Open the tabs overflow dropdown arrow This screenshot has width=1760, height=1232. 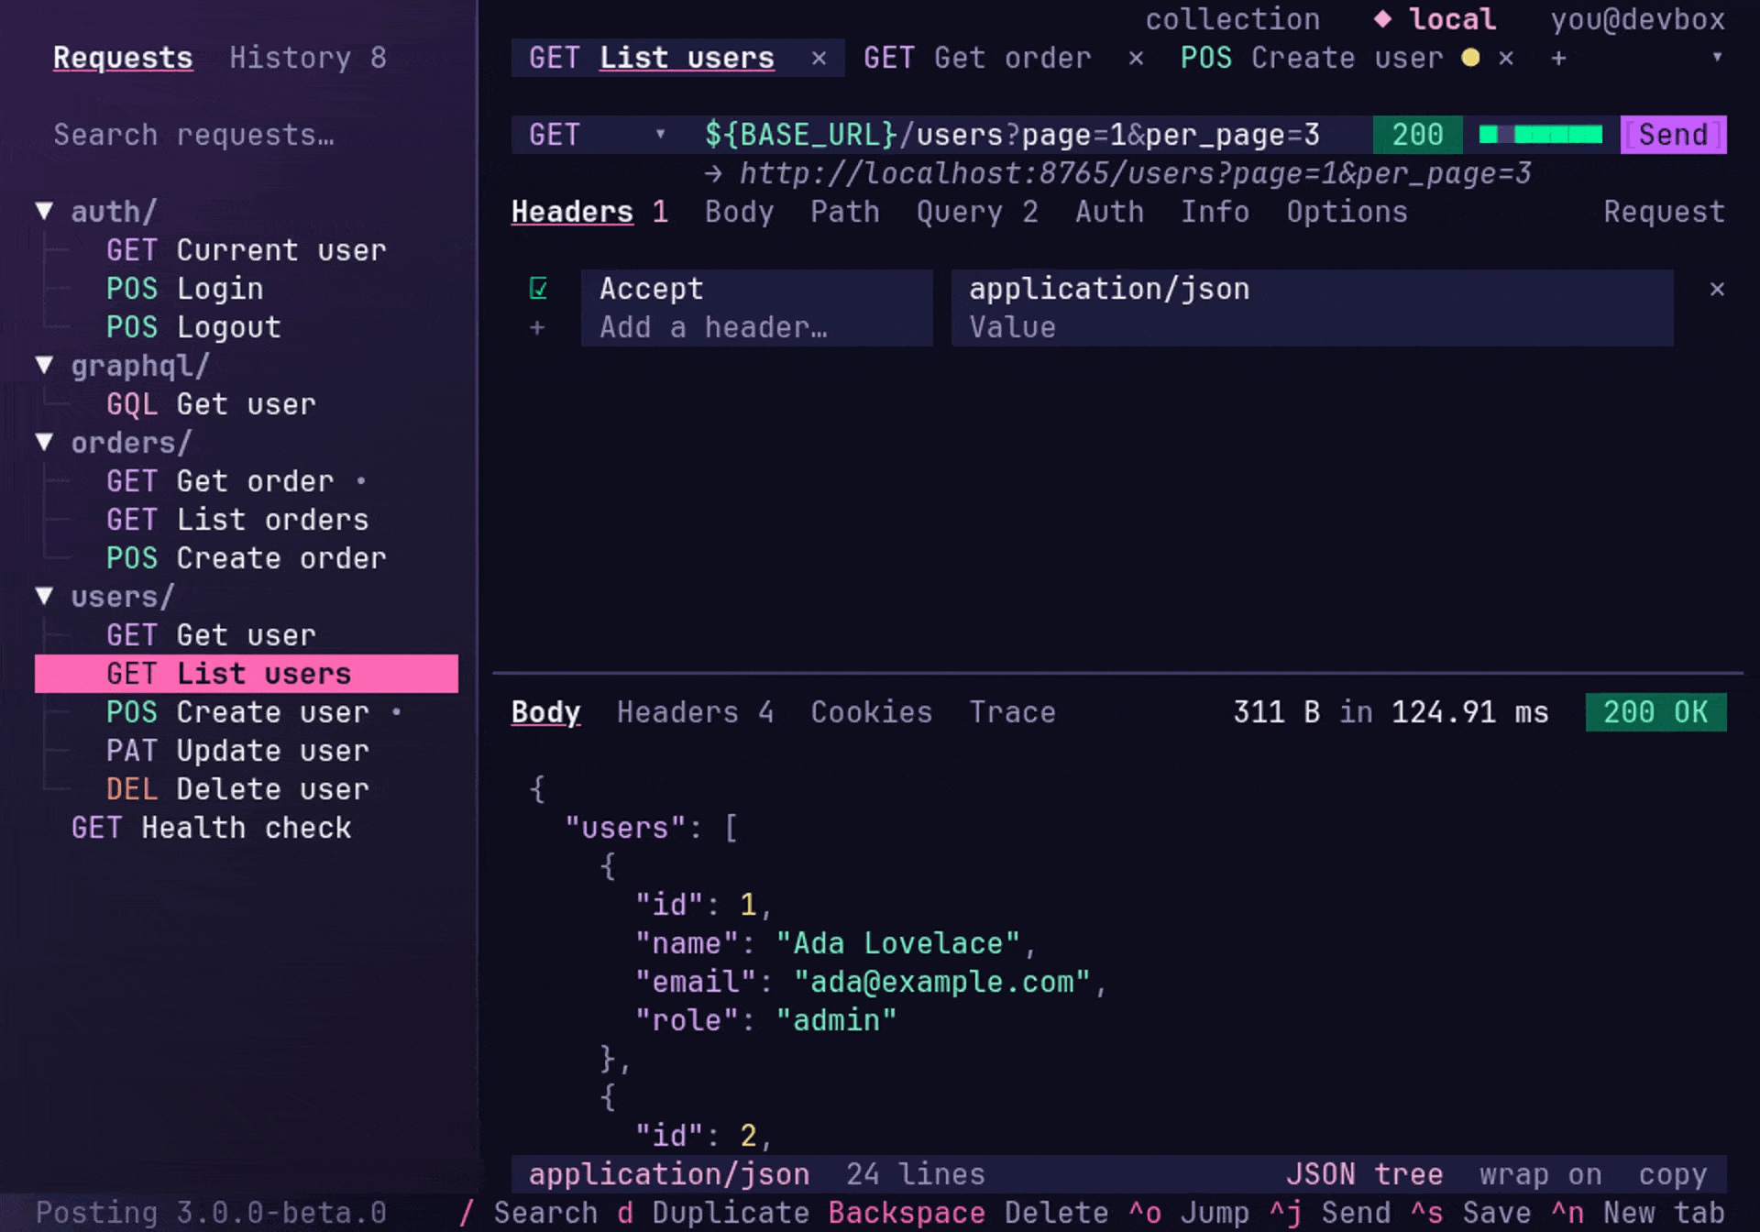coord(1717,58)
